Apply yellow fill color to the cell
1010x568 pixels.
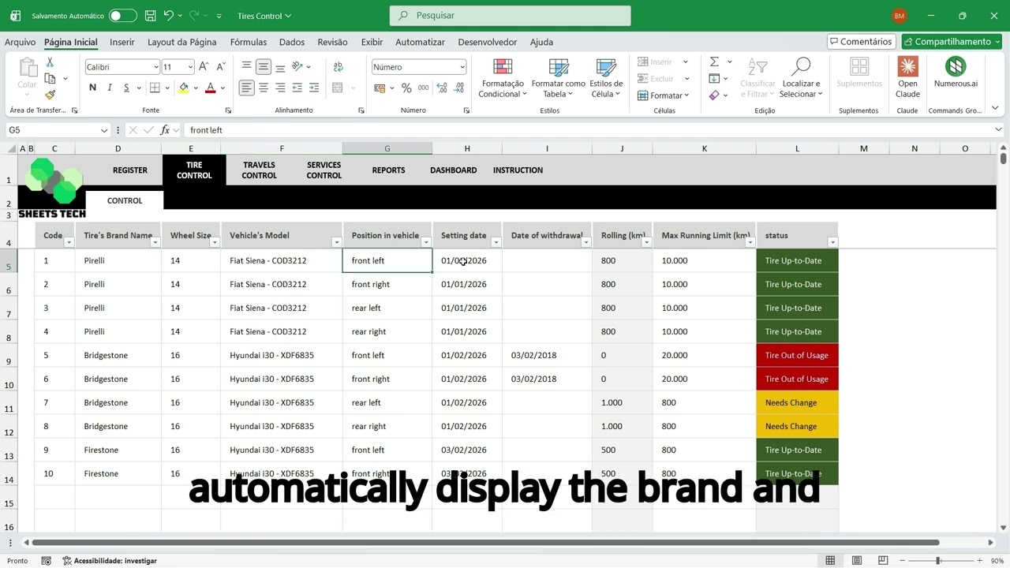tap(184, 88)
